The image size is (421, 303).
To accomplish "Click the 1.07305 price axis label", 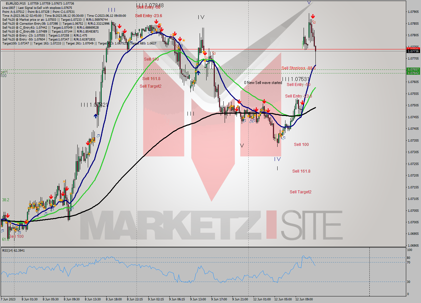I will pos(413,152).
